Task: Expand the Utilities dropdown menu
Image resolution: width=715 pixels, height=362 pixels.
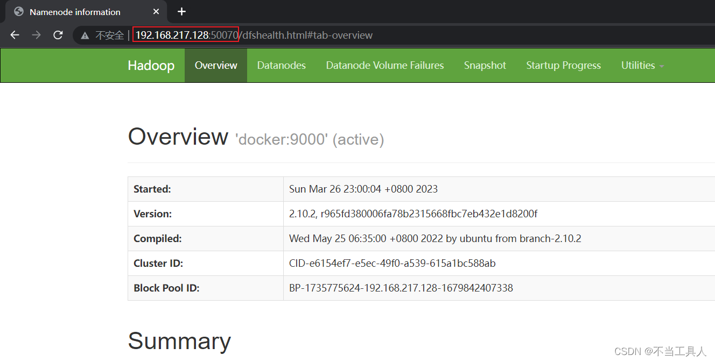Action: coord(642,65)
